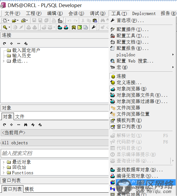Open the 宏(M) submenu
Screen dimensions: 177x196
143,67
